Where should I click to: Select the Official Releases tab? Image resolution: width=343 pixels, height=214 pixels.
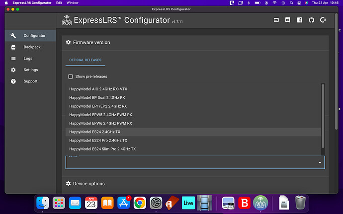pos(85,60)
